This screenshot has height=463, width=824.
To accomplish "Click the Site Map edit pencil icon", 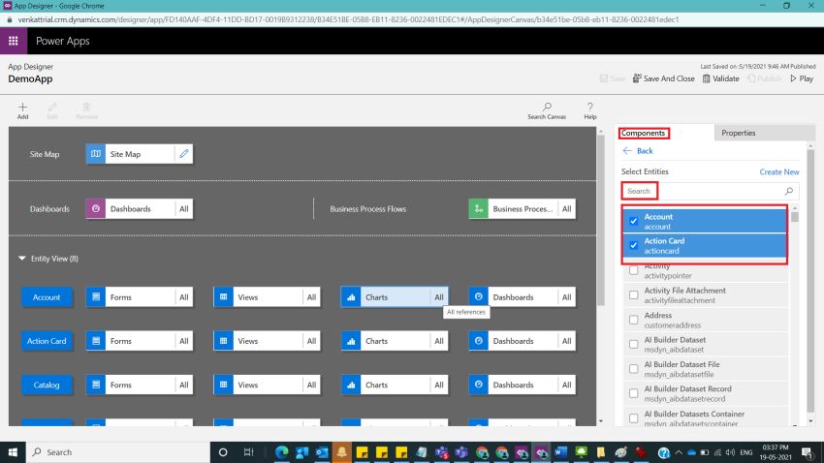I will point(184,154).
